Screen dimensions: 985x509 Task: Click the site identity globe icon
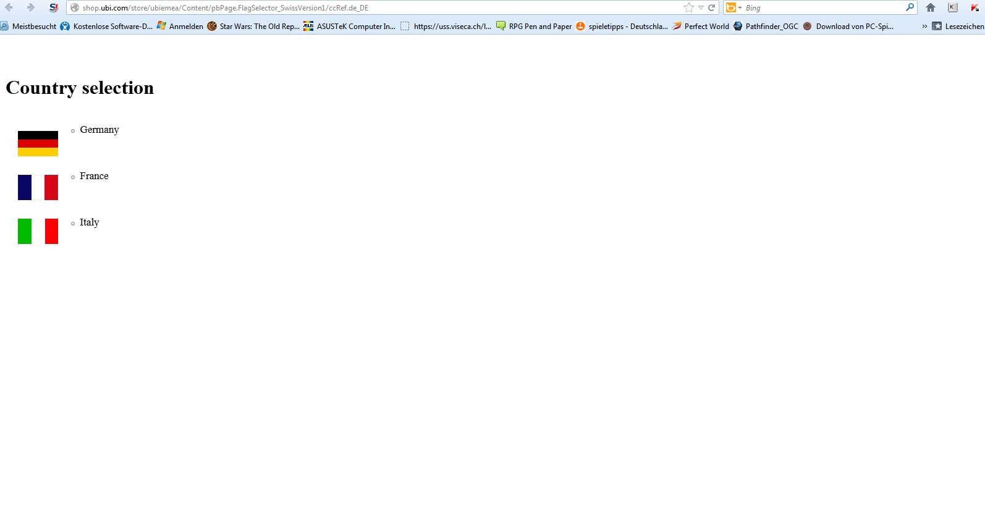[75, 8]
